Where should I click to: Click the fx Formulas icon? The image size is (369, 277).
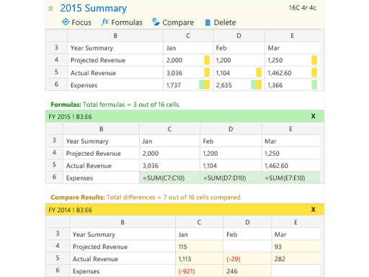click(105, 22)
